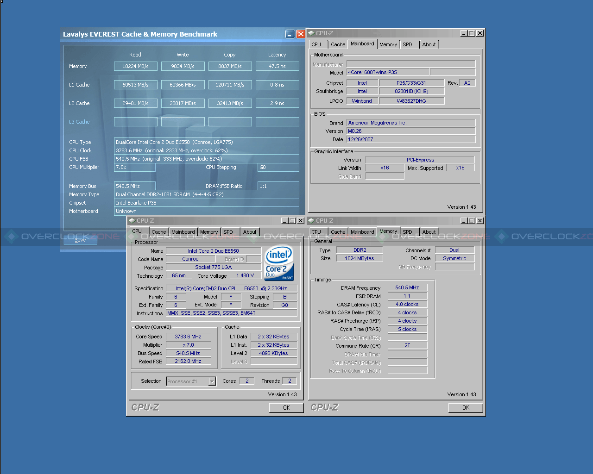593x474 pixels.
Task: Click the CPU Clock 3783.6 MHz field
Action: point(206,150)
